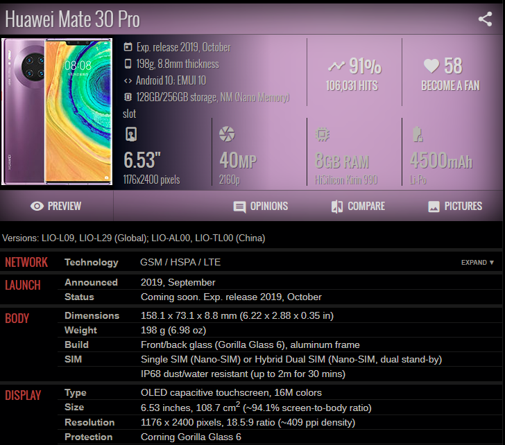
Task: Click the storage chip icon
Action: coord(128,97)
